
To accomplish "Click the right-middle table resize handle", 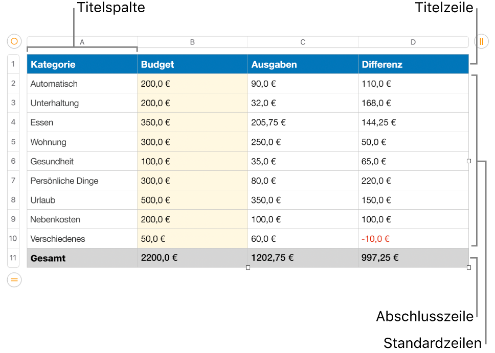I will pos(469,161).
